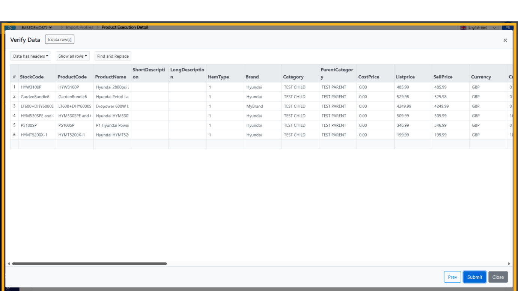This screenshot has height=291, width=518.
Task: Close the Verify Data dialog with X icon
Action: tap(505, 40)
